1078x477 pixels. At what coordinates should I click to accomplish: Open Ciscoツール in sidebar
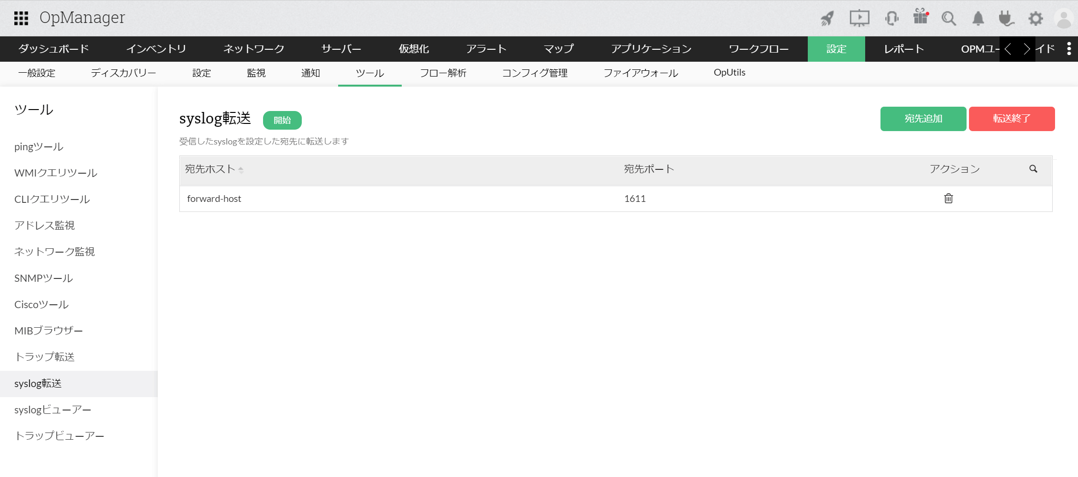42,305
